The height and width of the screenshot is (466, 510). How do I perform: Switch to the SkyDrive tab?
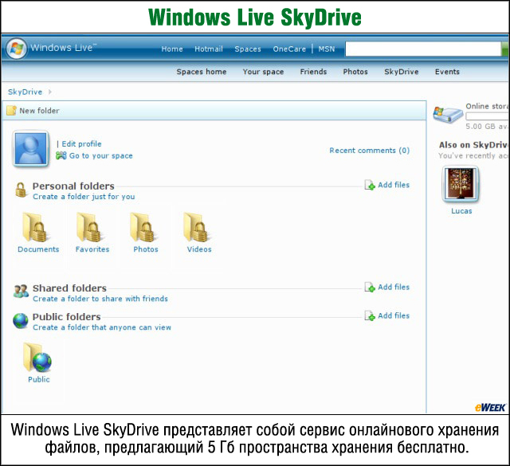click(x=402, y=72)
